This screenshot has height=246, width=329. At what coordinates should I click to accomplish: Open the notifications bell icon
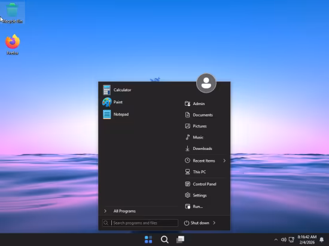(321, 239)
